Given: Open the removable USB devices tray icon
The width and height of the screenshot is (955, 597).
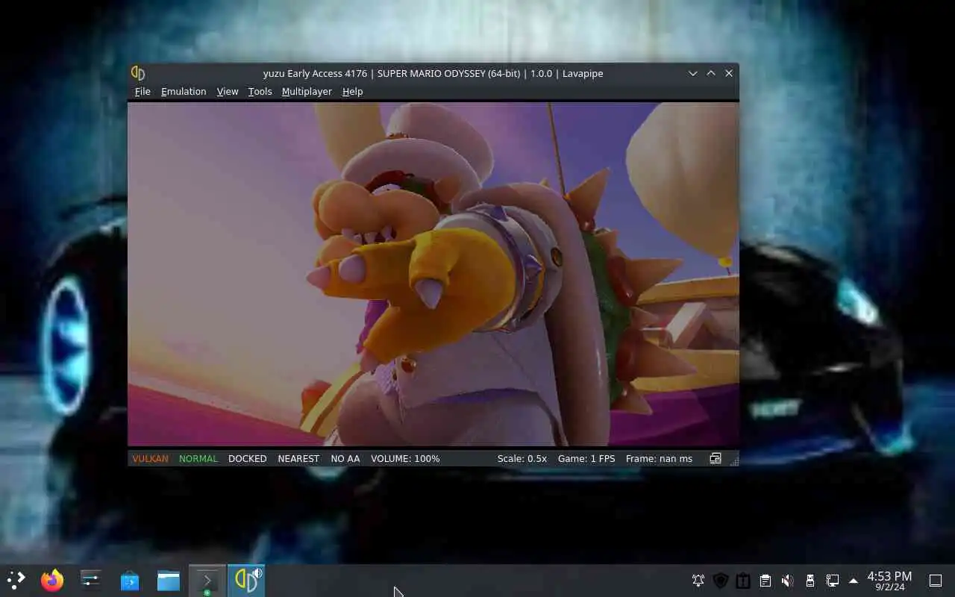Looking at the screenshot, I should [810, 581].
